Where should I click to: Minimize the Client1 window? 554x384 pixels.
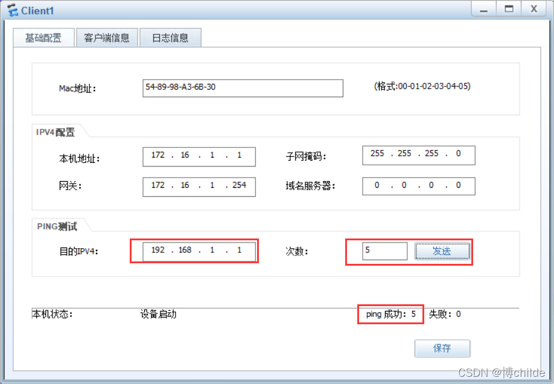(x=483, y=9)
